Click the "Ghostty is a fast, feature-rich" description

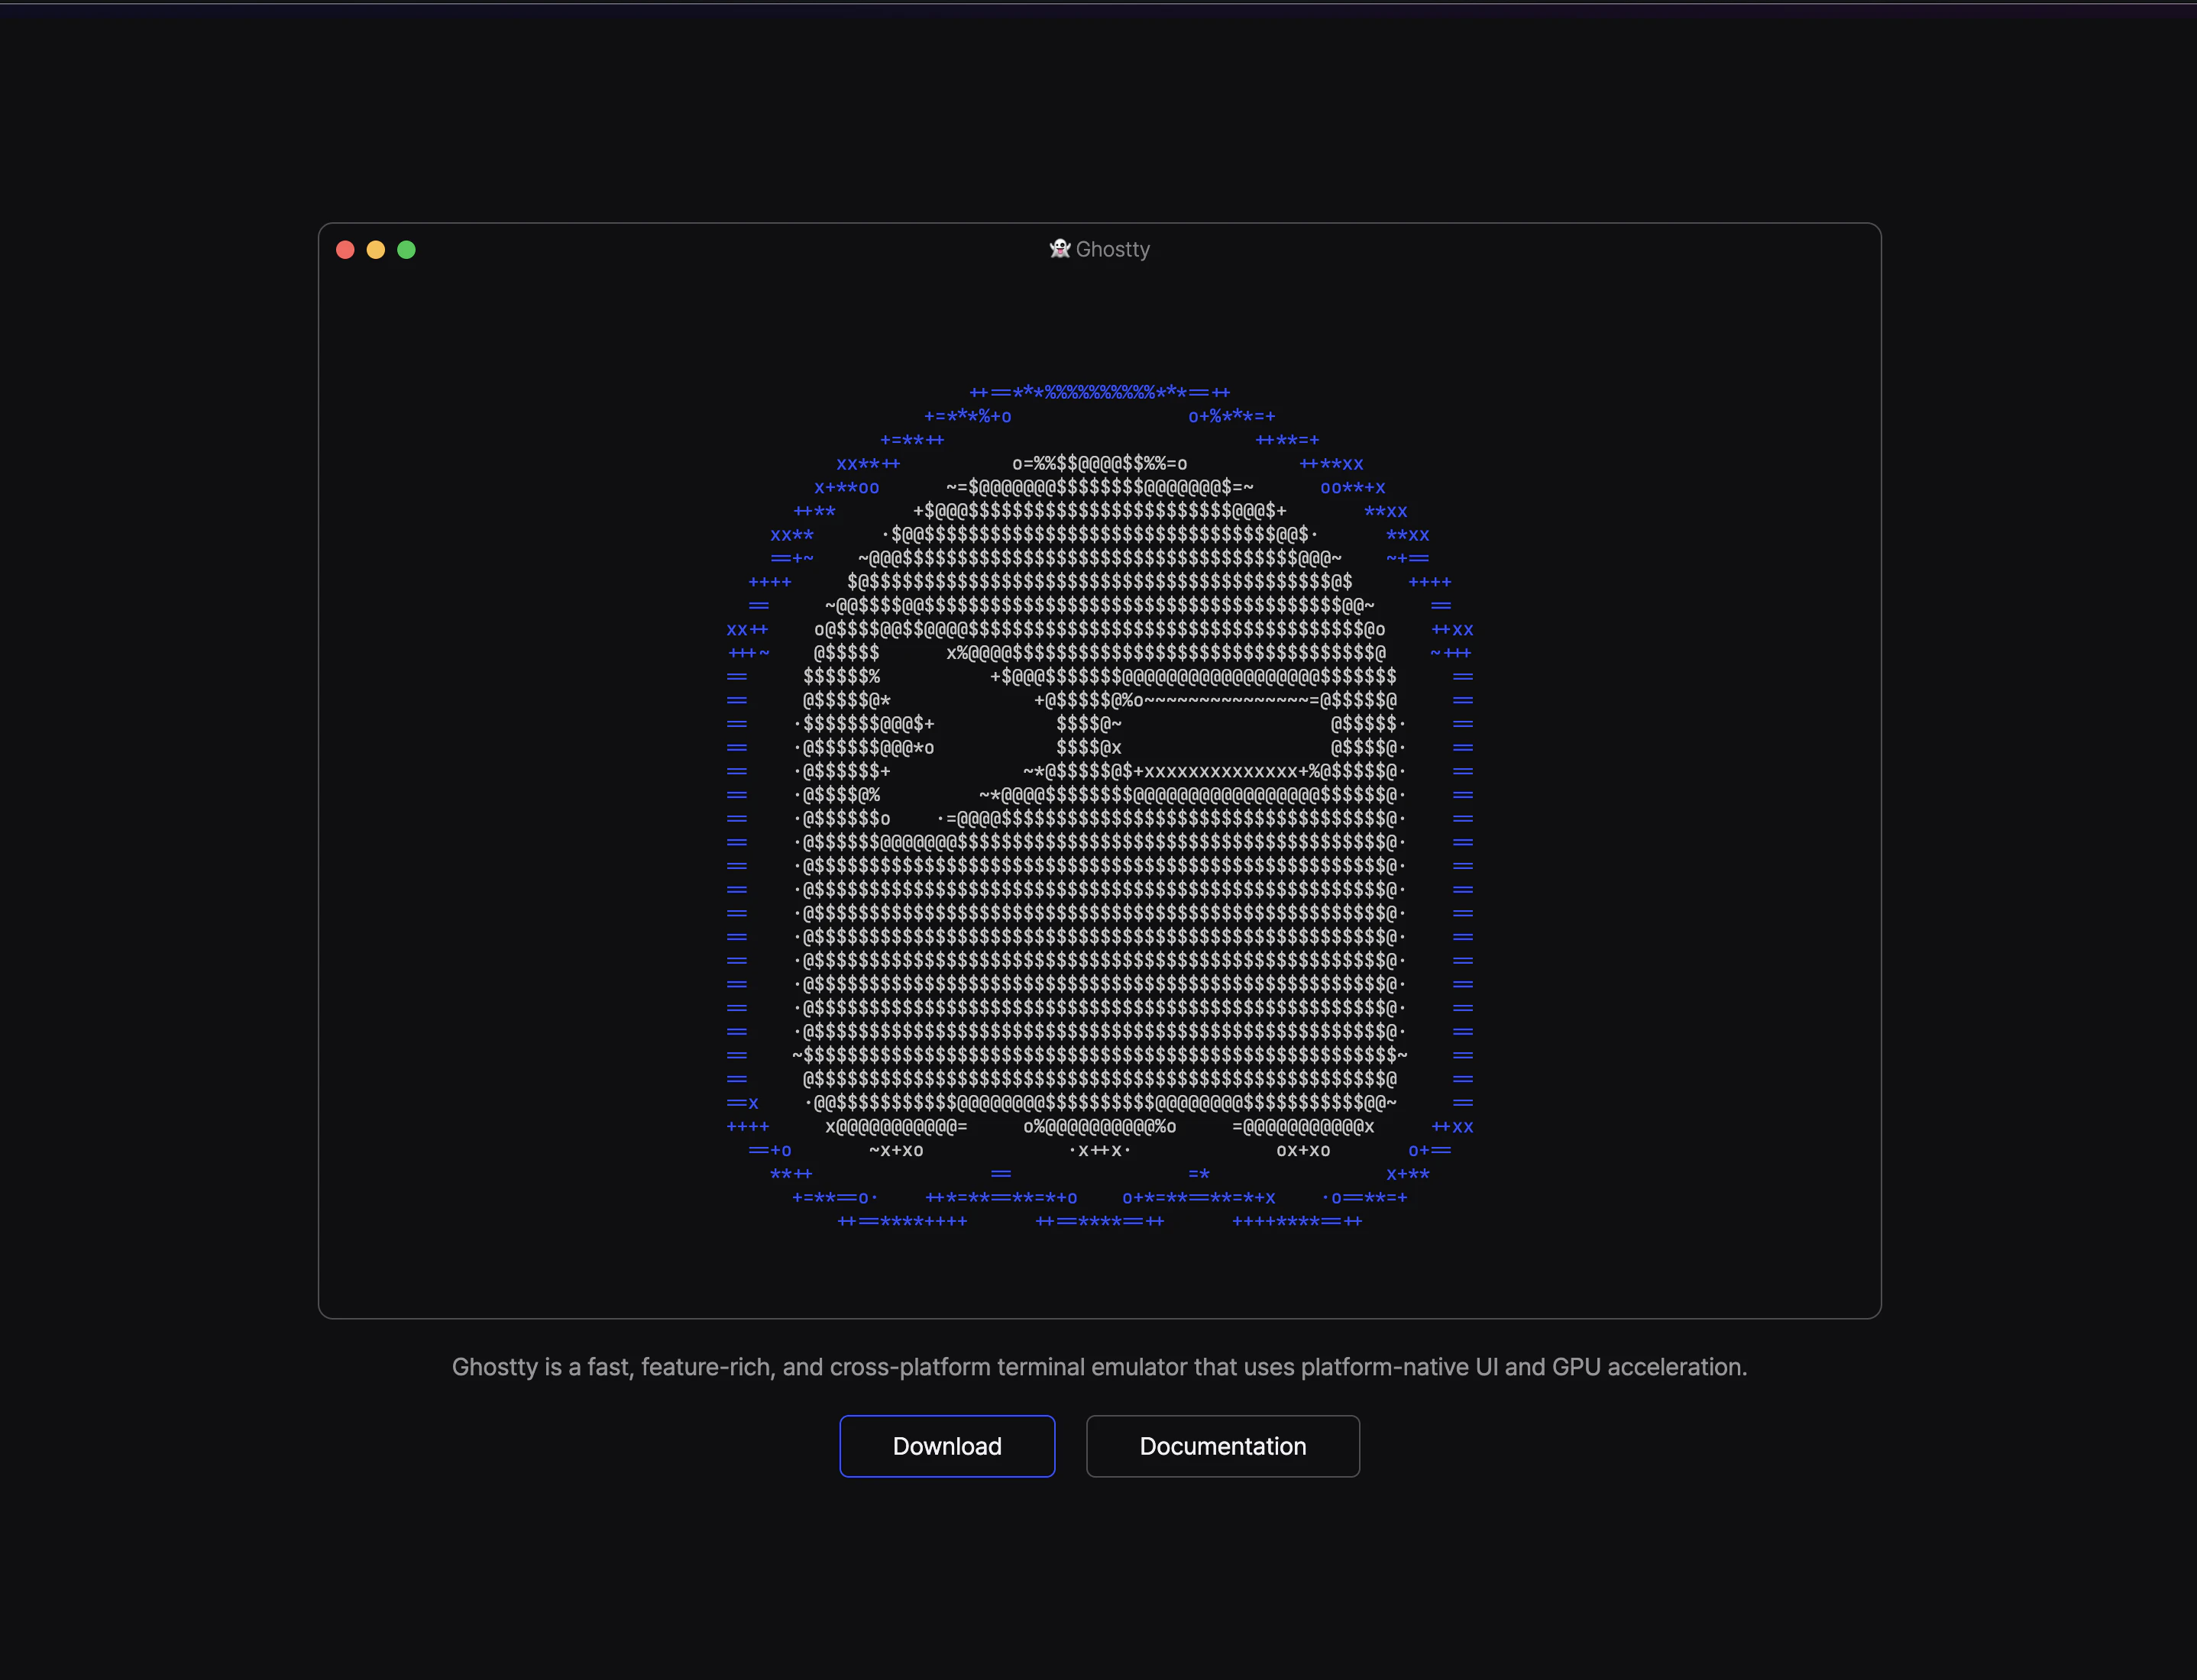1099,1367
